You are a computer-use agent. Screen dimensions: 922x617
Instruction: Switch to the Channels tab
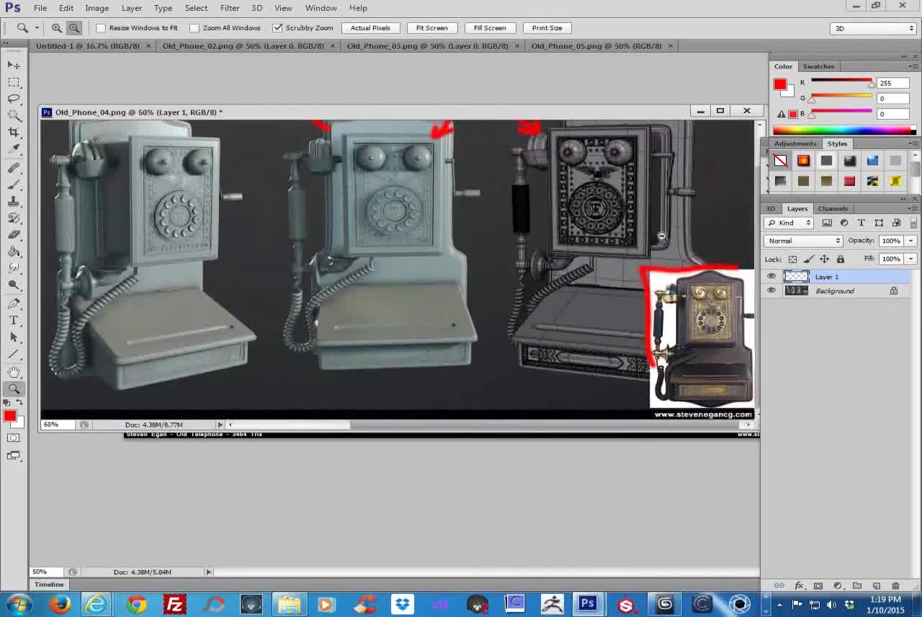[833, 208]
